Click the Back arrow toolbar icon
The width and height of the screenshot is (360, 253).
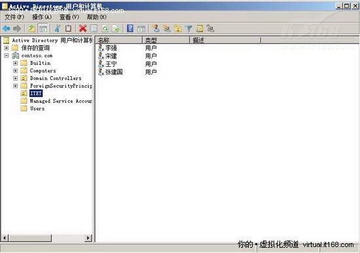(x=6, y=29)
